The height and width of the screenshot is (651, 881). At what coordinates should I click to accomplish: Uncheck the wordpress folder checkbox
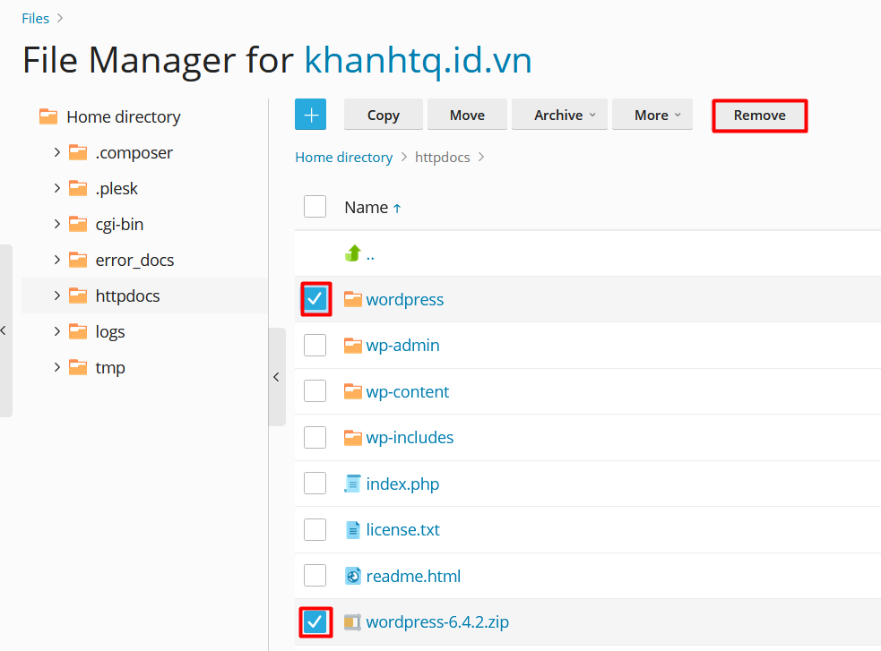click(x=315, y=299)
